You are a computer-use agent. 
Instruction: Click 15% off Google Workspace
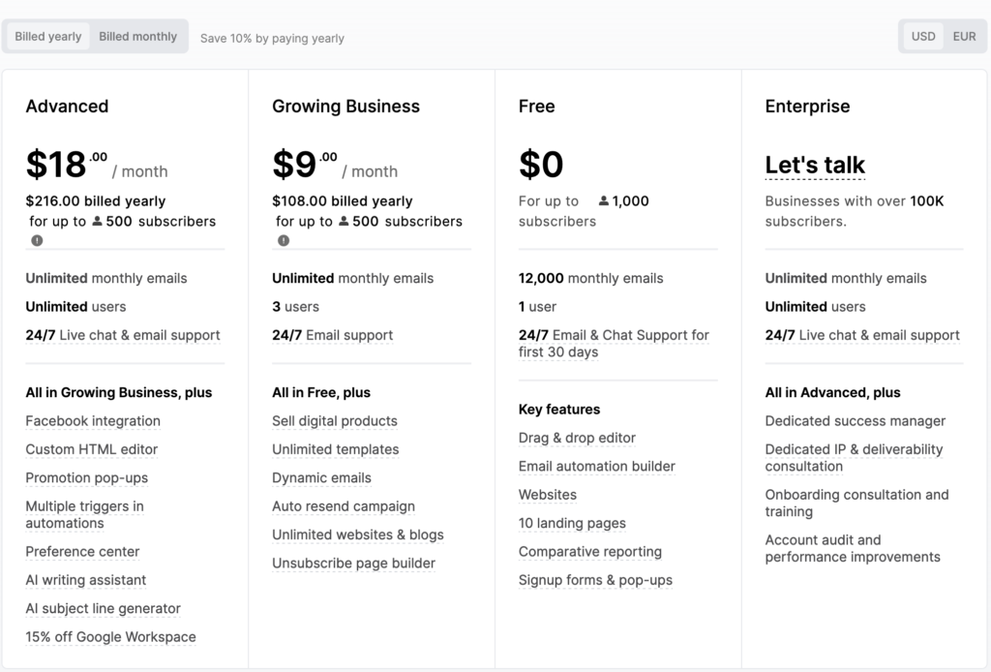click(x=110, y=637)
